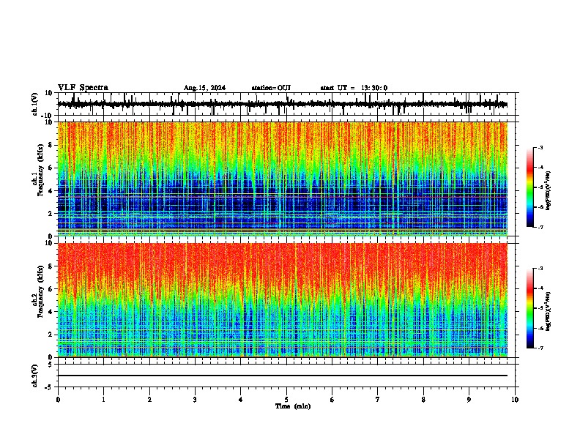Select the "ch.2 Frequency (kHz)" axis label

(39, 291)
